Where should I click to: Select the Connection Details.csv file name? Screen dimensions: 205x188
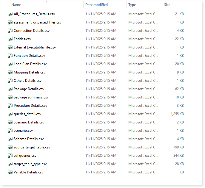tap(32, 31)
